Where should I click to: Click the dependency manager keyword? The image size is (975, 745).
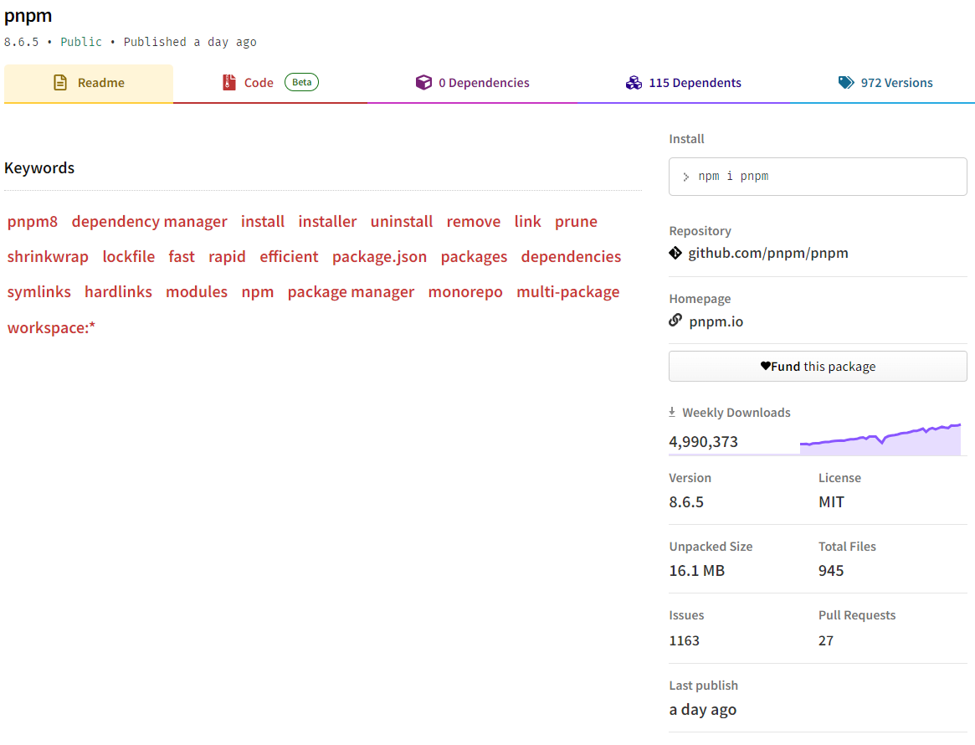(x=149, y=222)
